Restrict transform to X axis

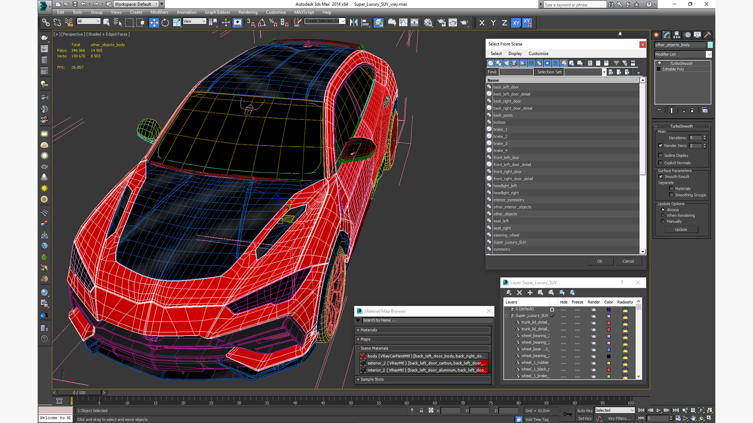click(x=482, y=23)
